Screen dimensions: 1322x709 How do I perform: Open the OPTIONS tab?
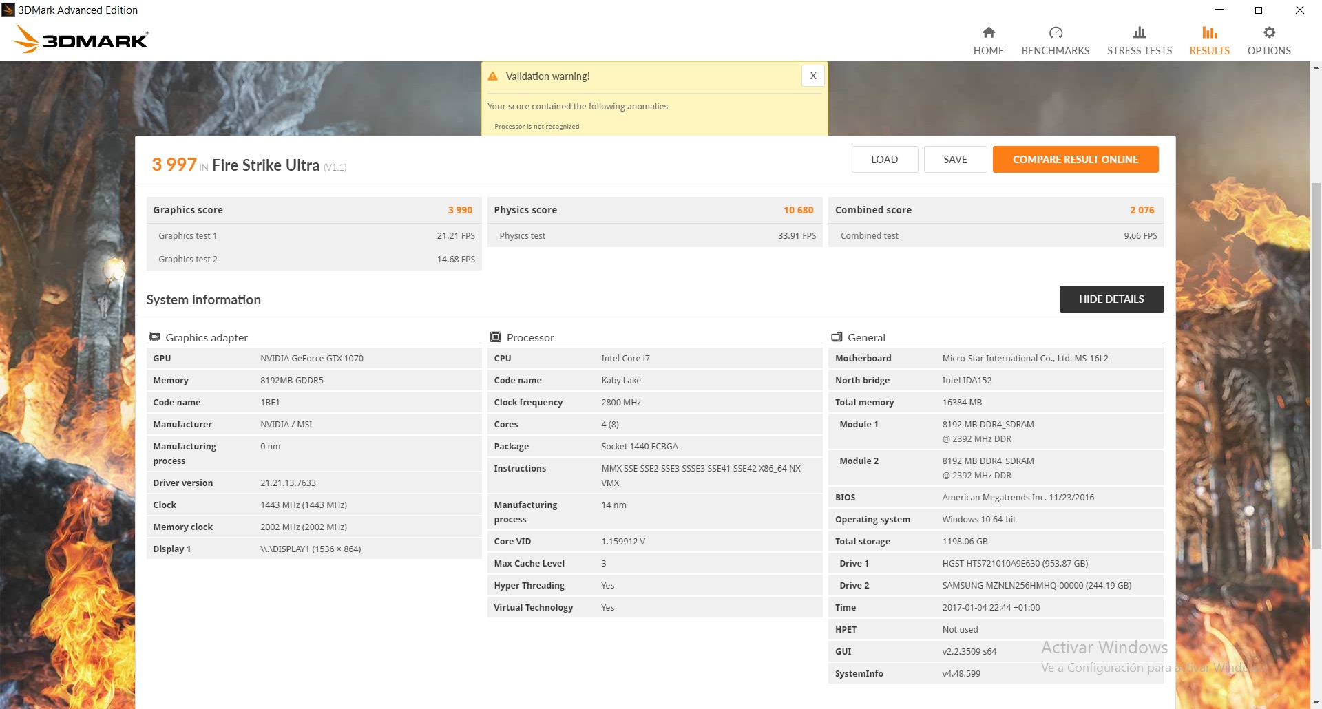(x=1268, y=41)
